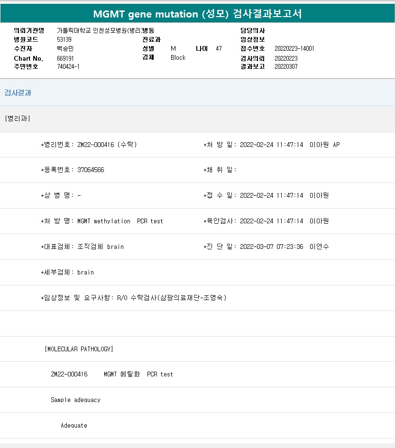Click prescription name 'MGMT methylation PCR test'
Screen dimensions: 395x448
pyautogui.click(x=120, y=221)
